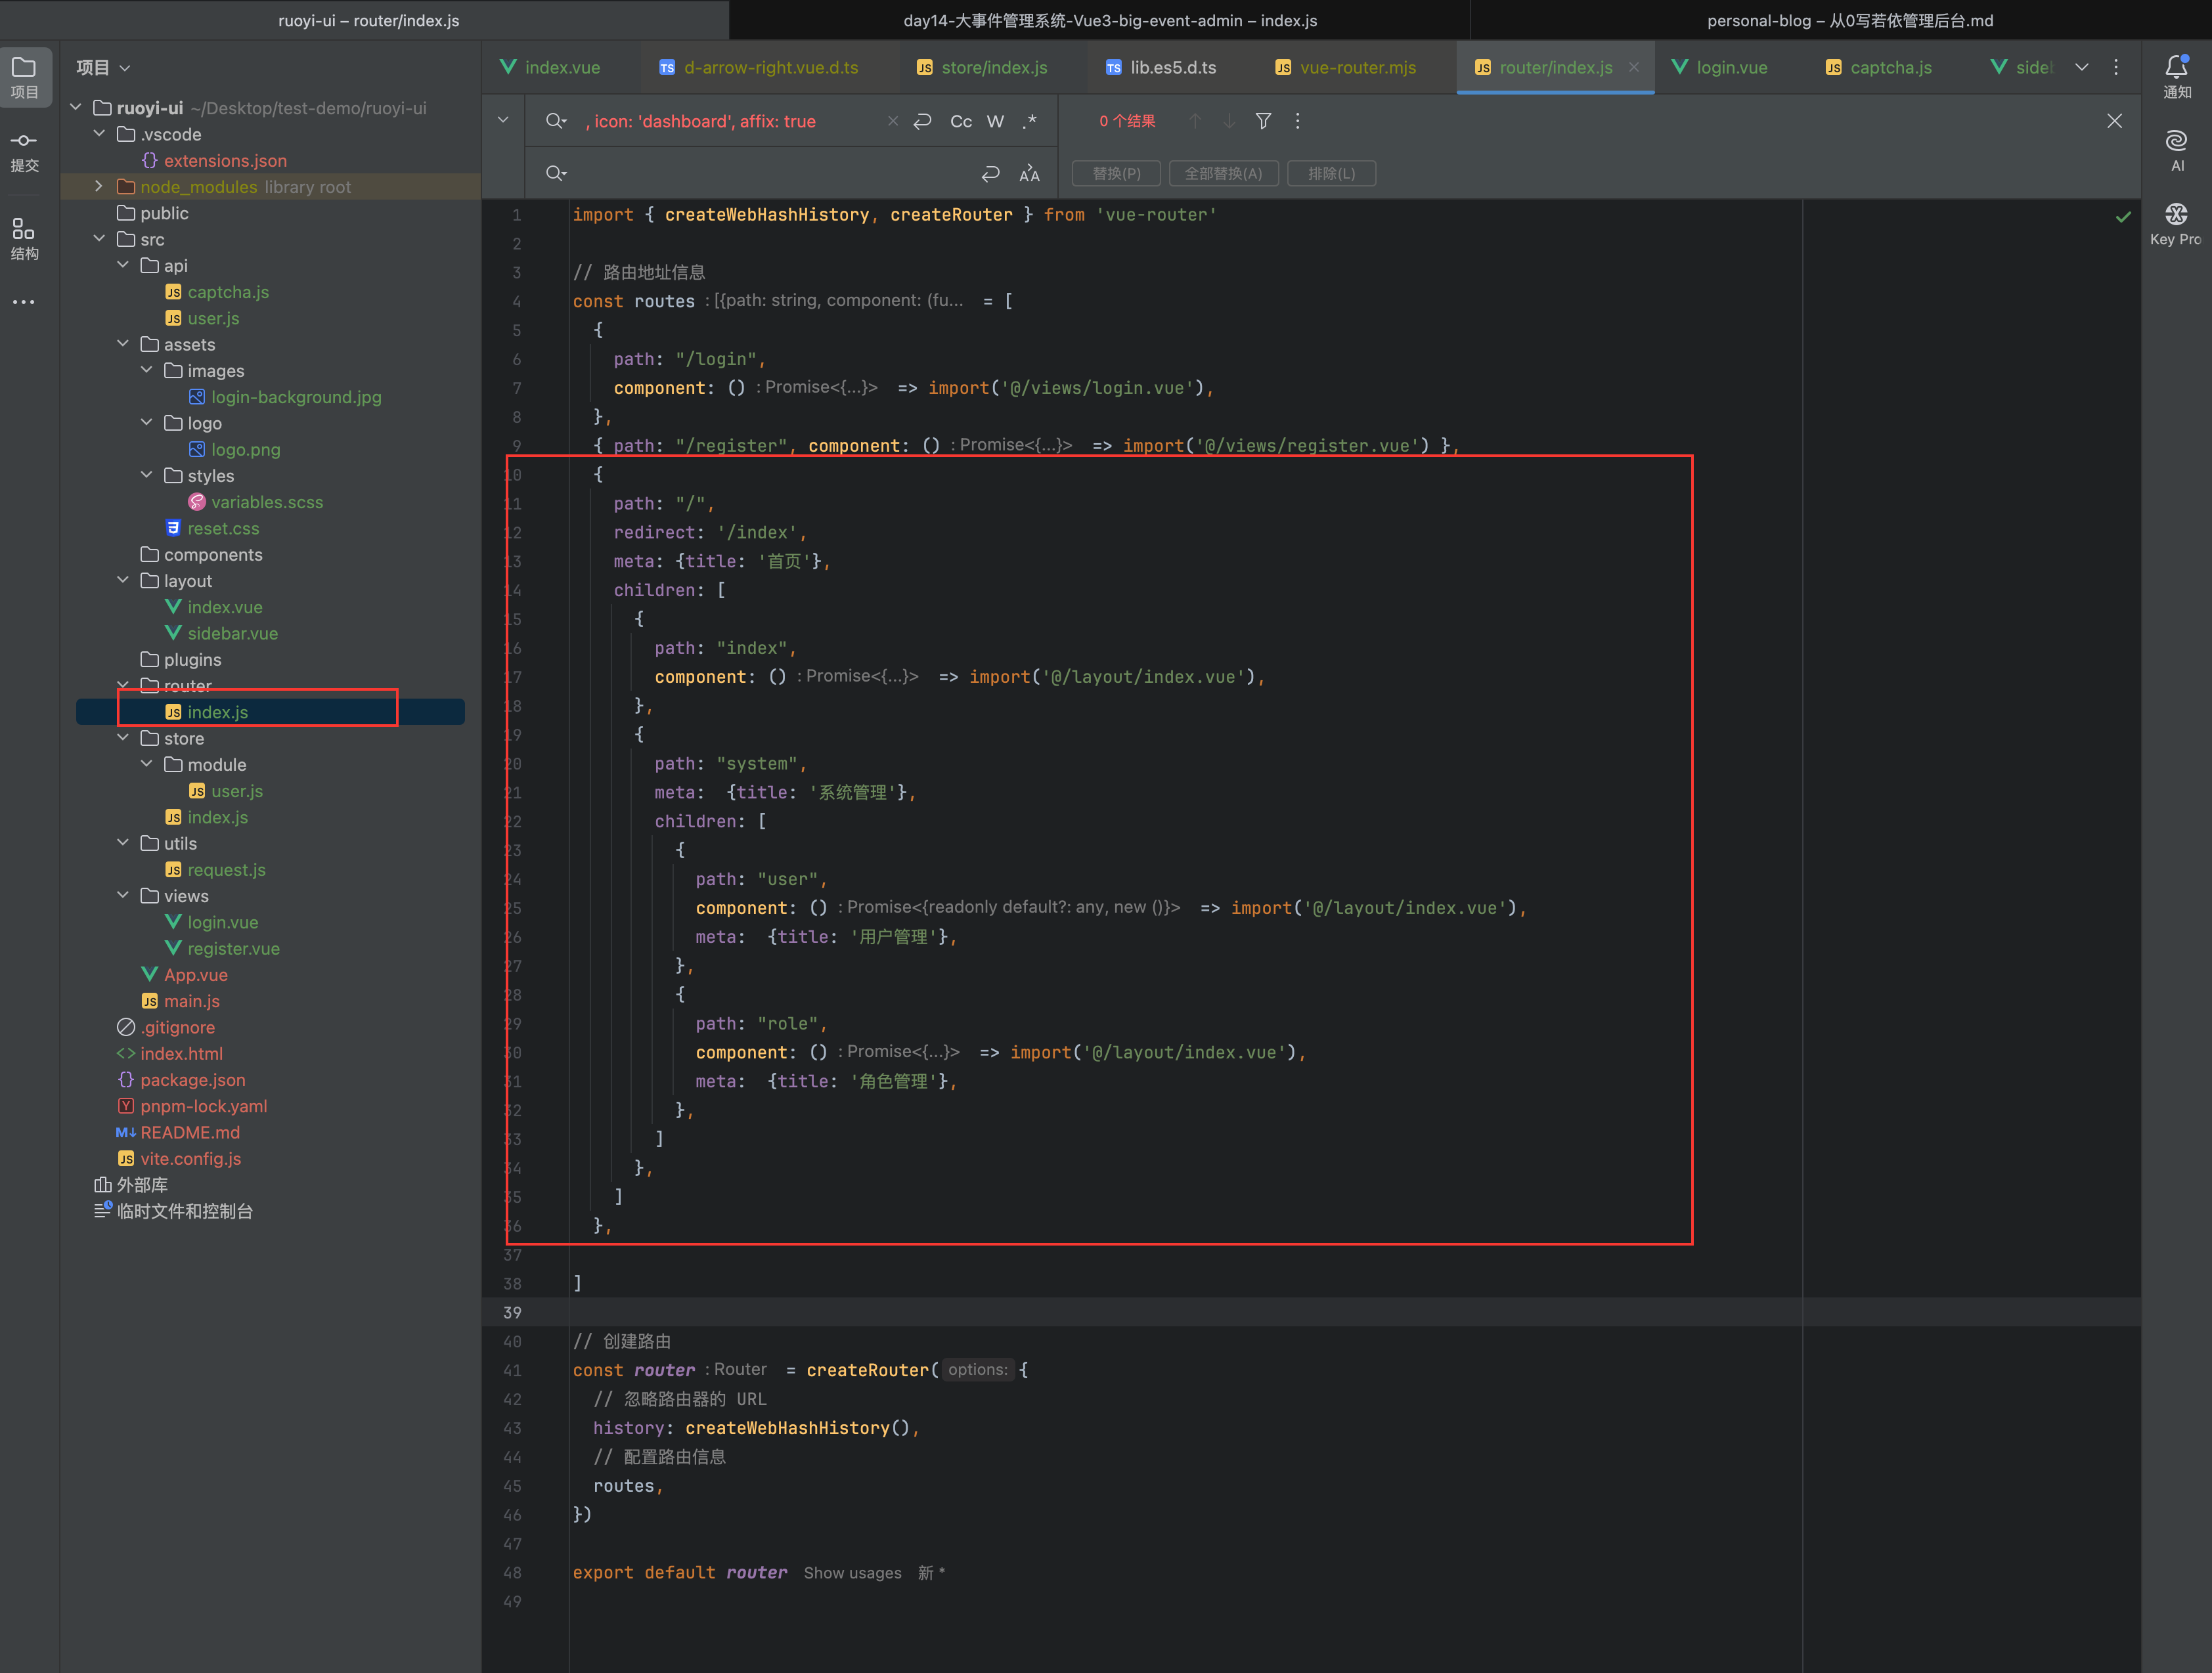
Task: Open more find options menu
Action: [x=1298, y=121]
